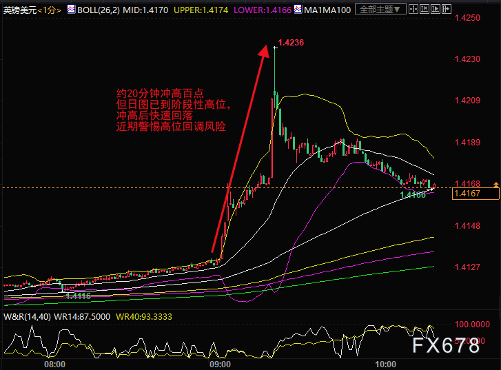The image size is (501, 370).
Task: Click the panel-with-right-arrow icon in toolbar
Action: tap(447, 10)
